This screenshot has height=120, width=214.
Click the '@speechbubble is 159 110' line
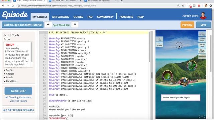tap(70, 101)
